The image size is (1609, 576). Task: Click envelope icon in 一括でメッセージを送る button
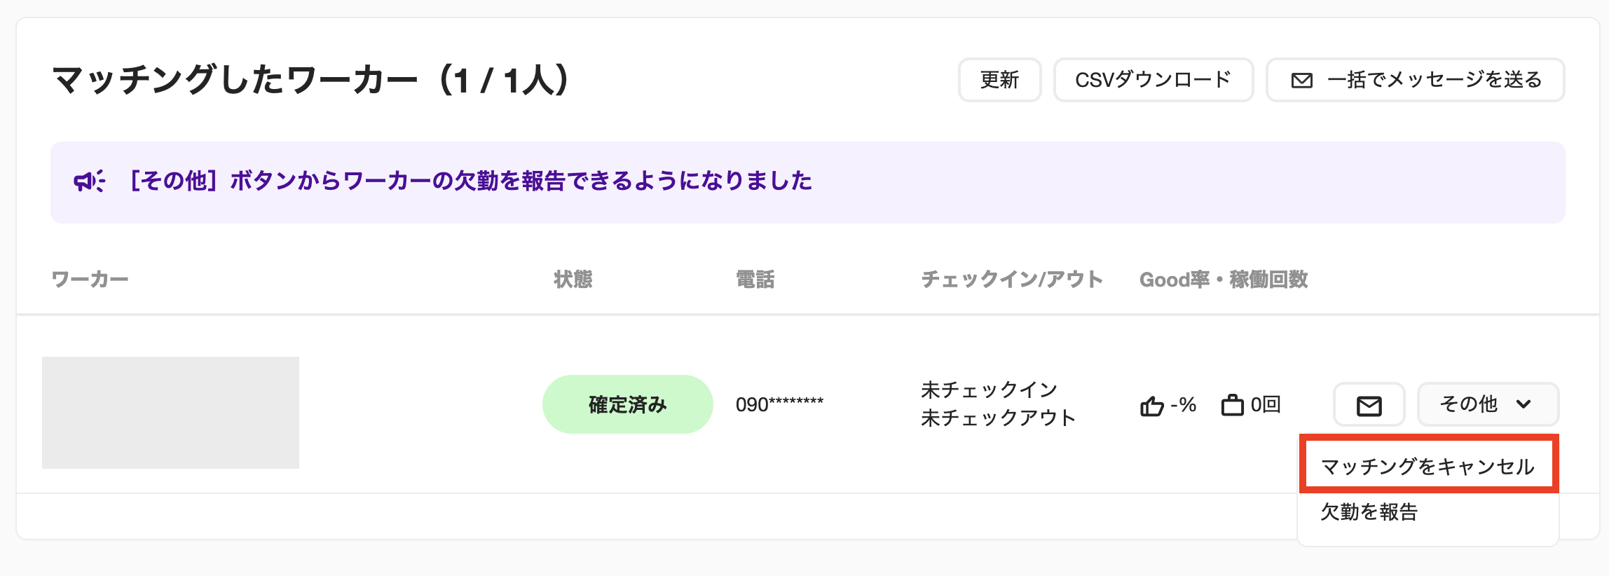pos(1301,81)
